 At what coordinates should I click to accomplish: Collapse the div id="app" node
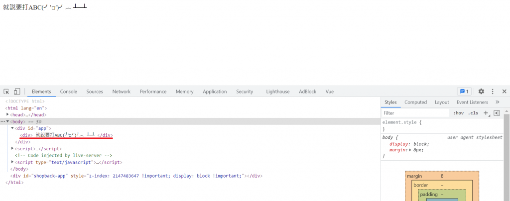point(12,128)
